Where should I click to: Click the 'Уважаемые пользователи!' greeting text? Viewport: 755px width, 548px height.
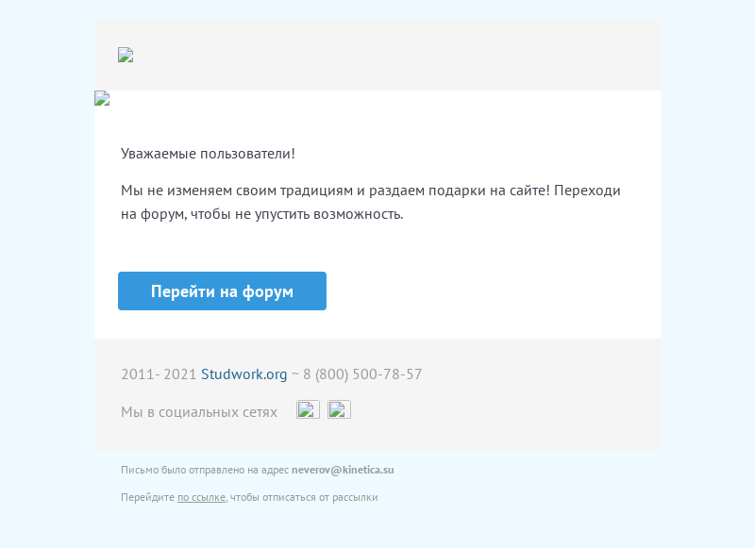pos(208,154)
